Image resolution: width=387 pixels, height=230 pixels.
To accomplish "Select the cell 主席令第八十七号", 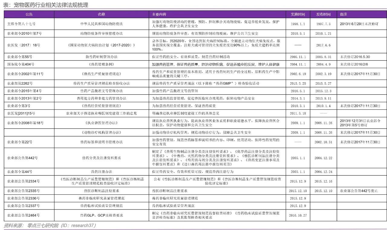I will 21,24.
